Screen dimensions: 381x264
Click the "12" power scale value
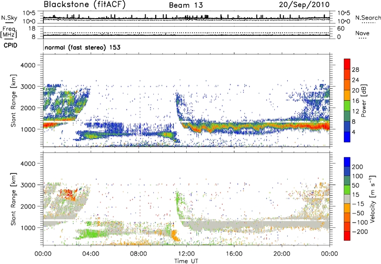(x=355, y=112)
